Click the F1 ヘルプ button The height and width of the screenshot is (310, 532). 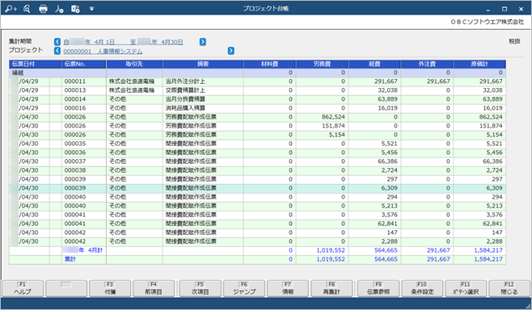(x=23, y=288)
